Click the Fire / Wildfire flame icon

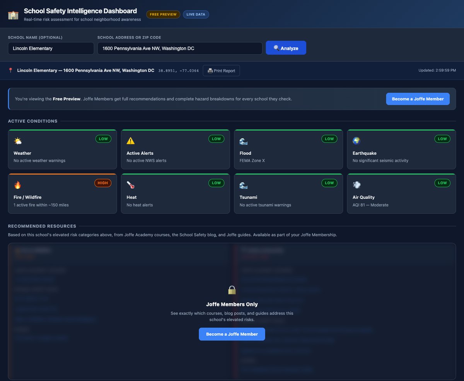(x=18, y=185)
